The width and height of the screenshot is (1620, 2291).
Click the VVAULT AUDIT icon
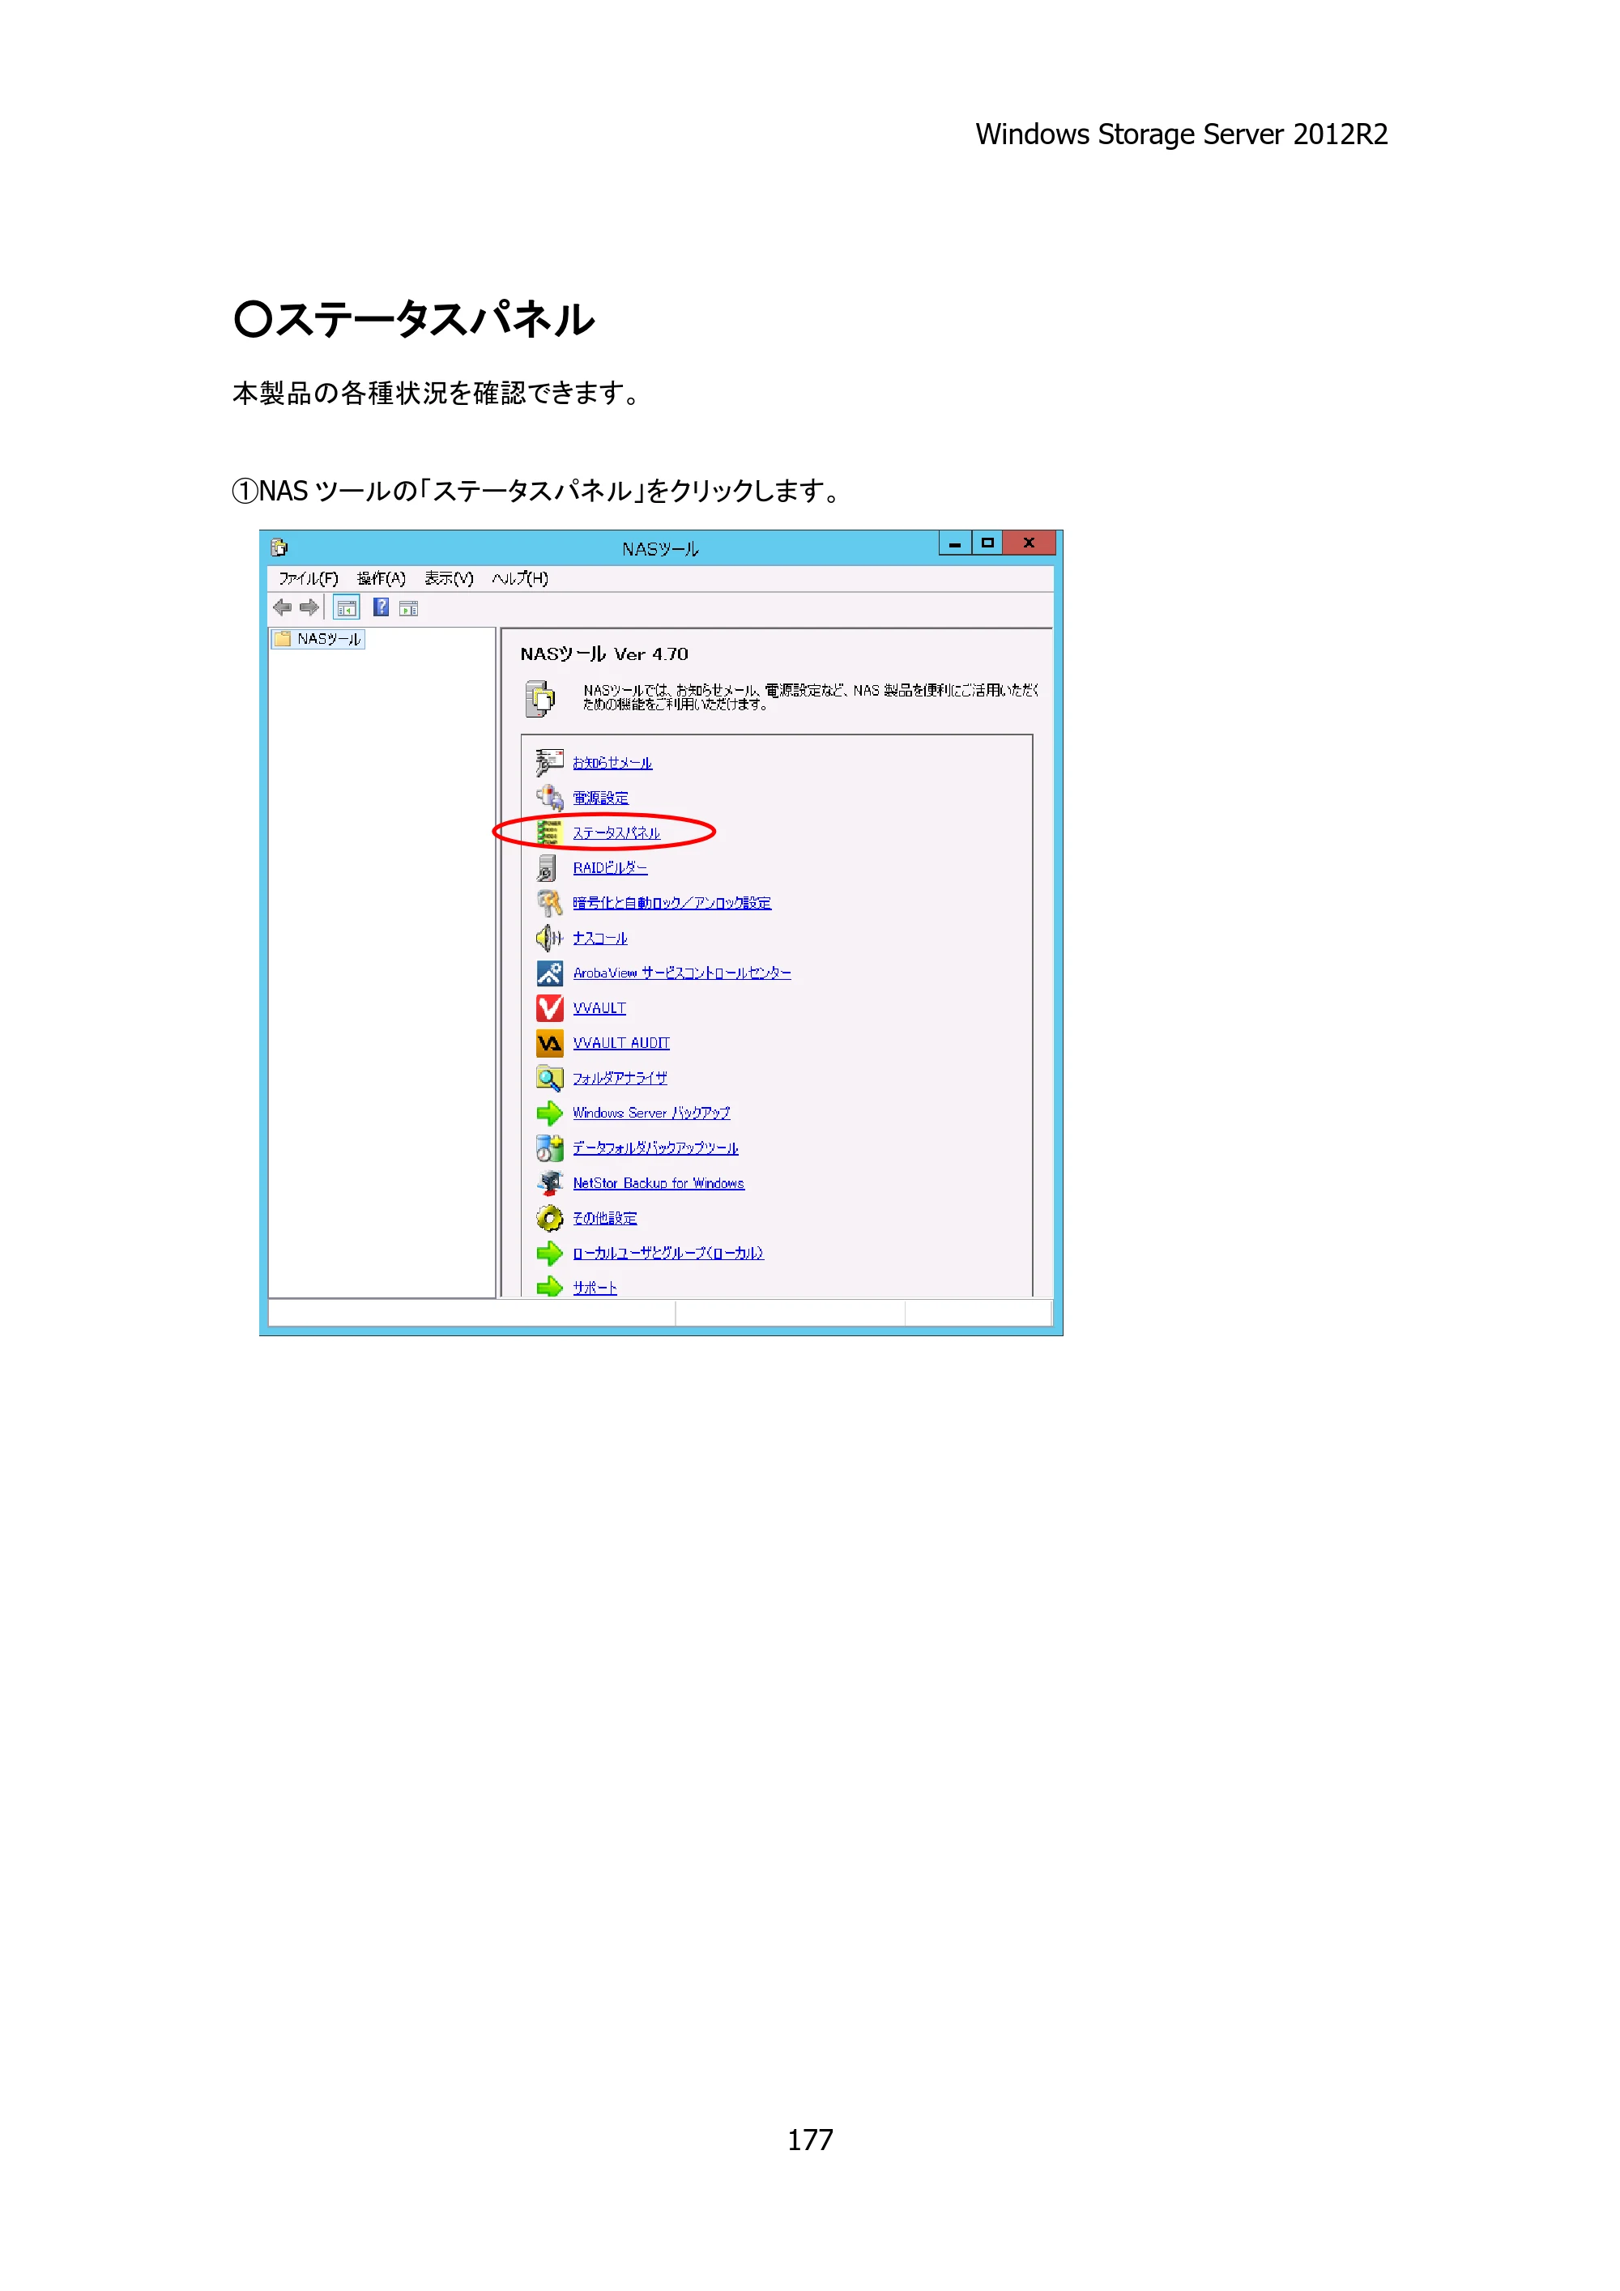coord(549,1043)
